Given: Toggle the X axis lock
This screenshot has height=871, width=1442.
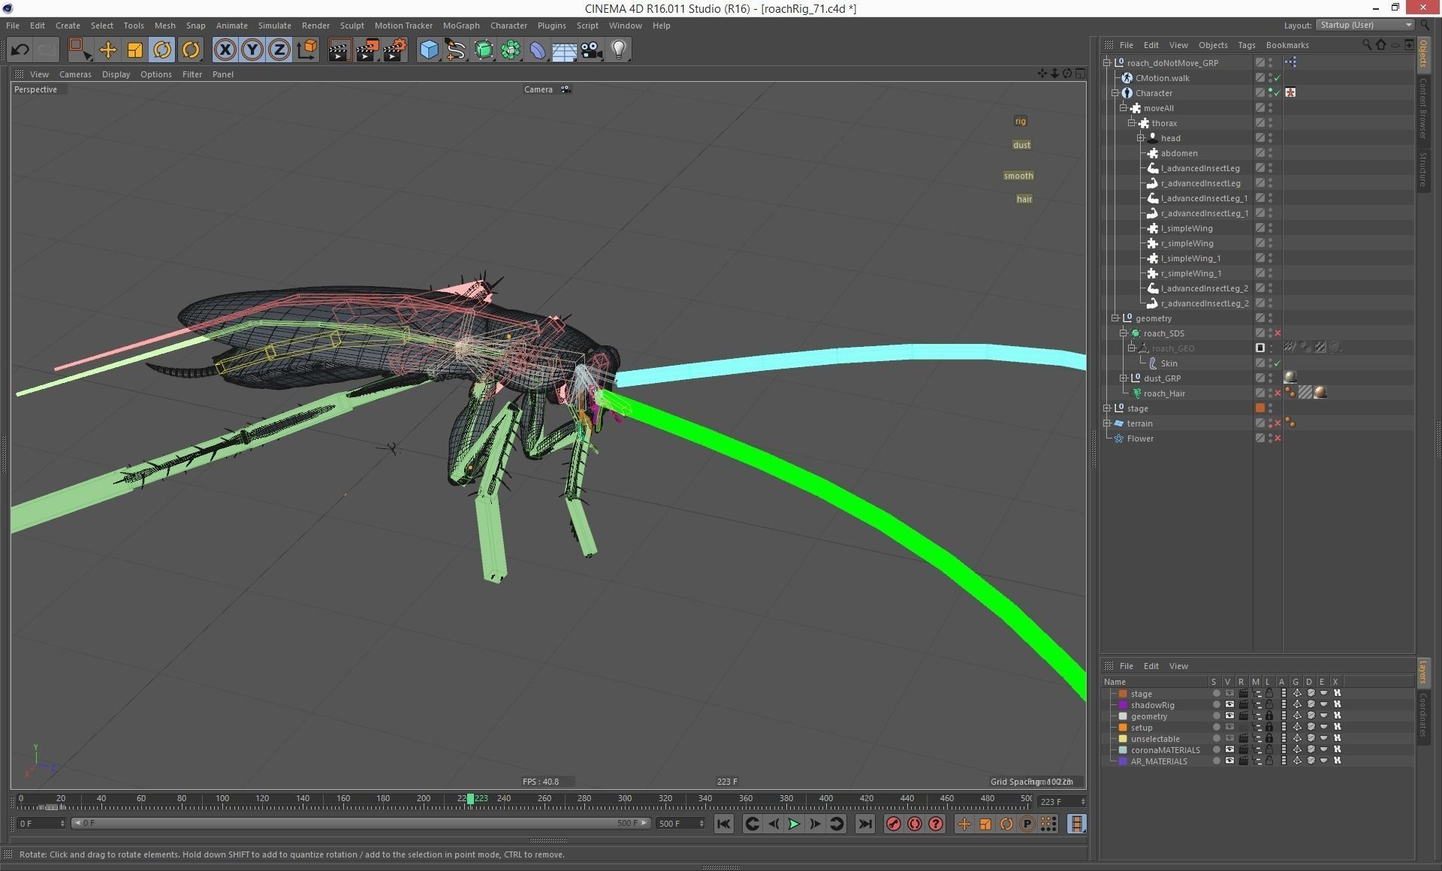Looking at the screenshot, I should (x=225, y=50).
